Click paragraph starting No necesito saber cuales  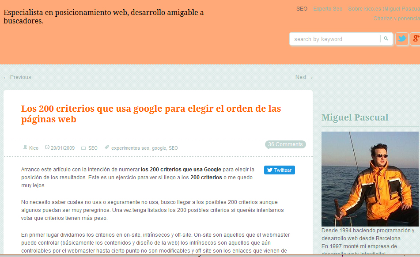click(152, 210)
